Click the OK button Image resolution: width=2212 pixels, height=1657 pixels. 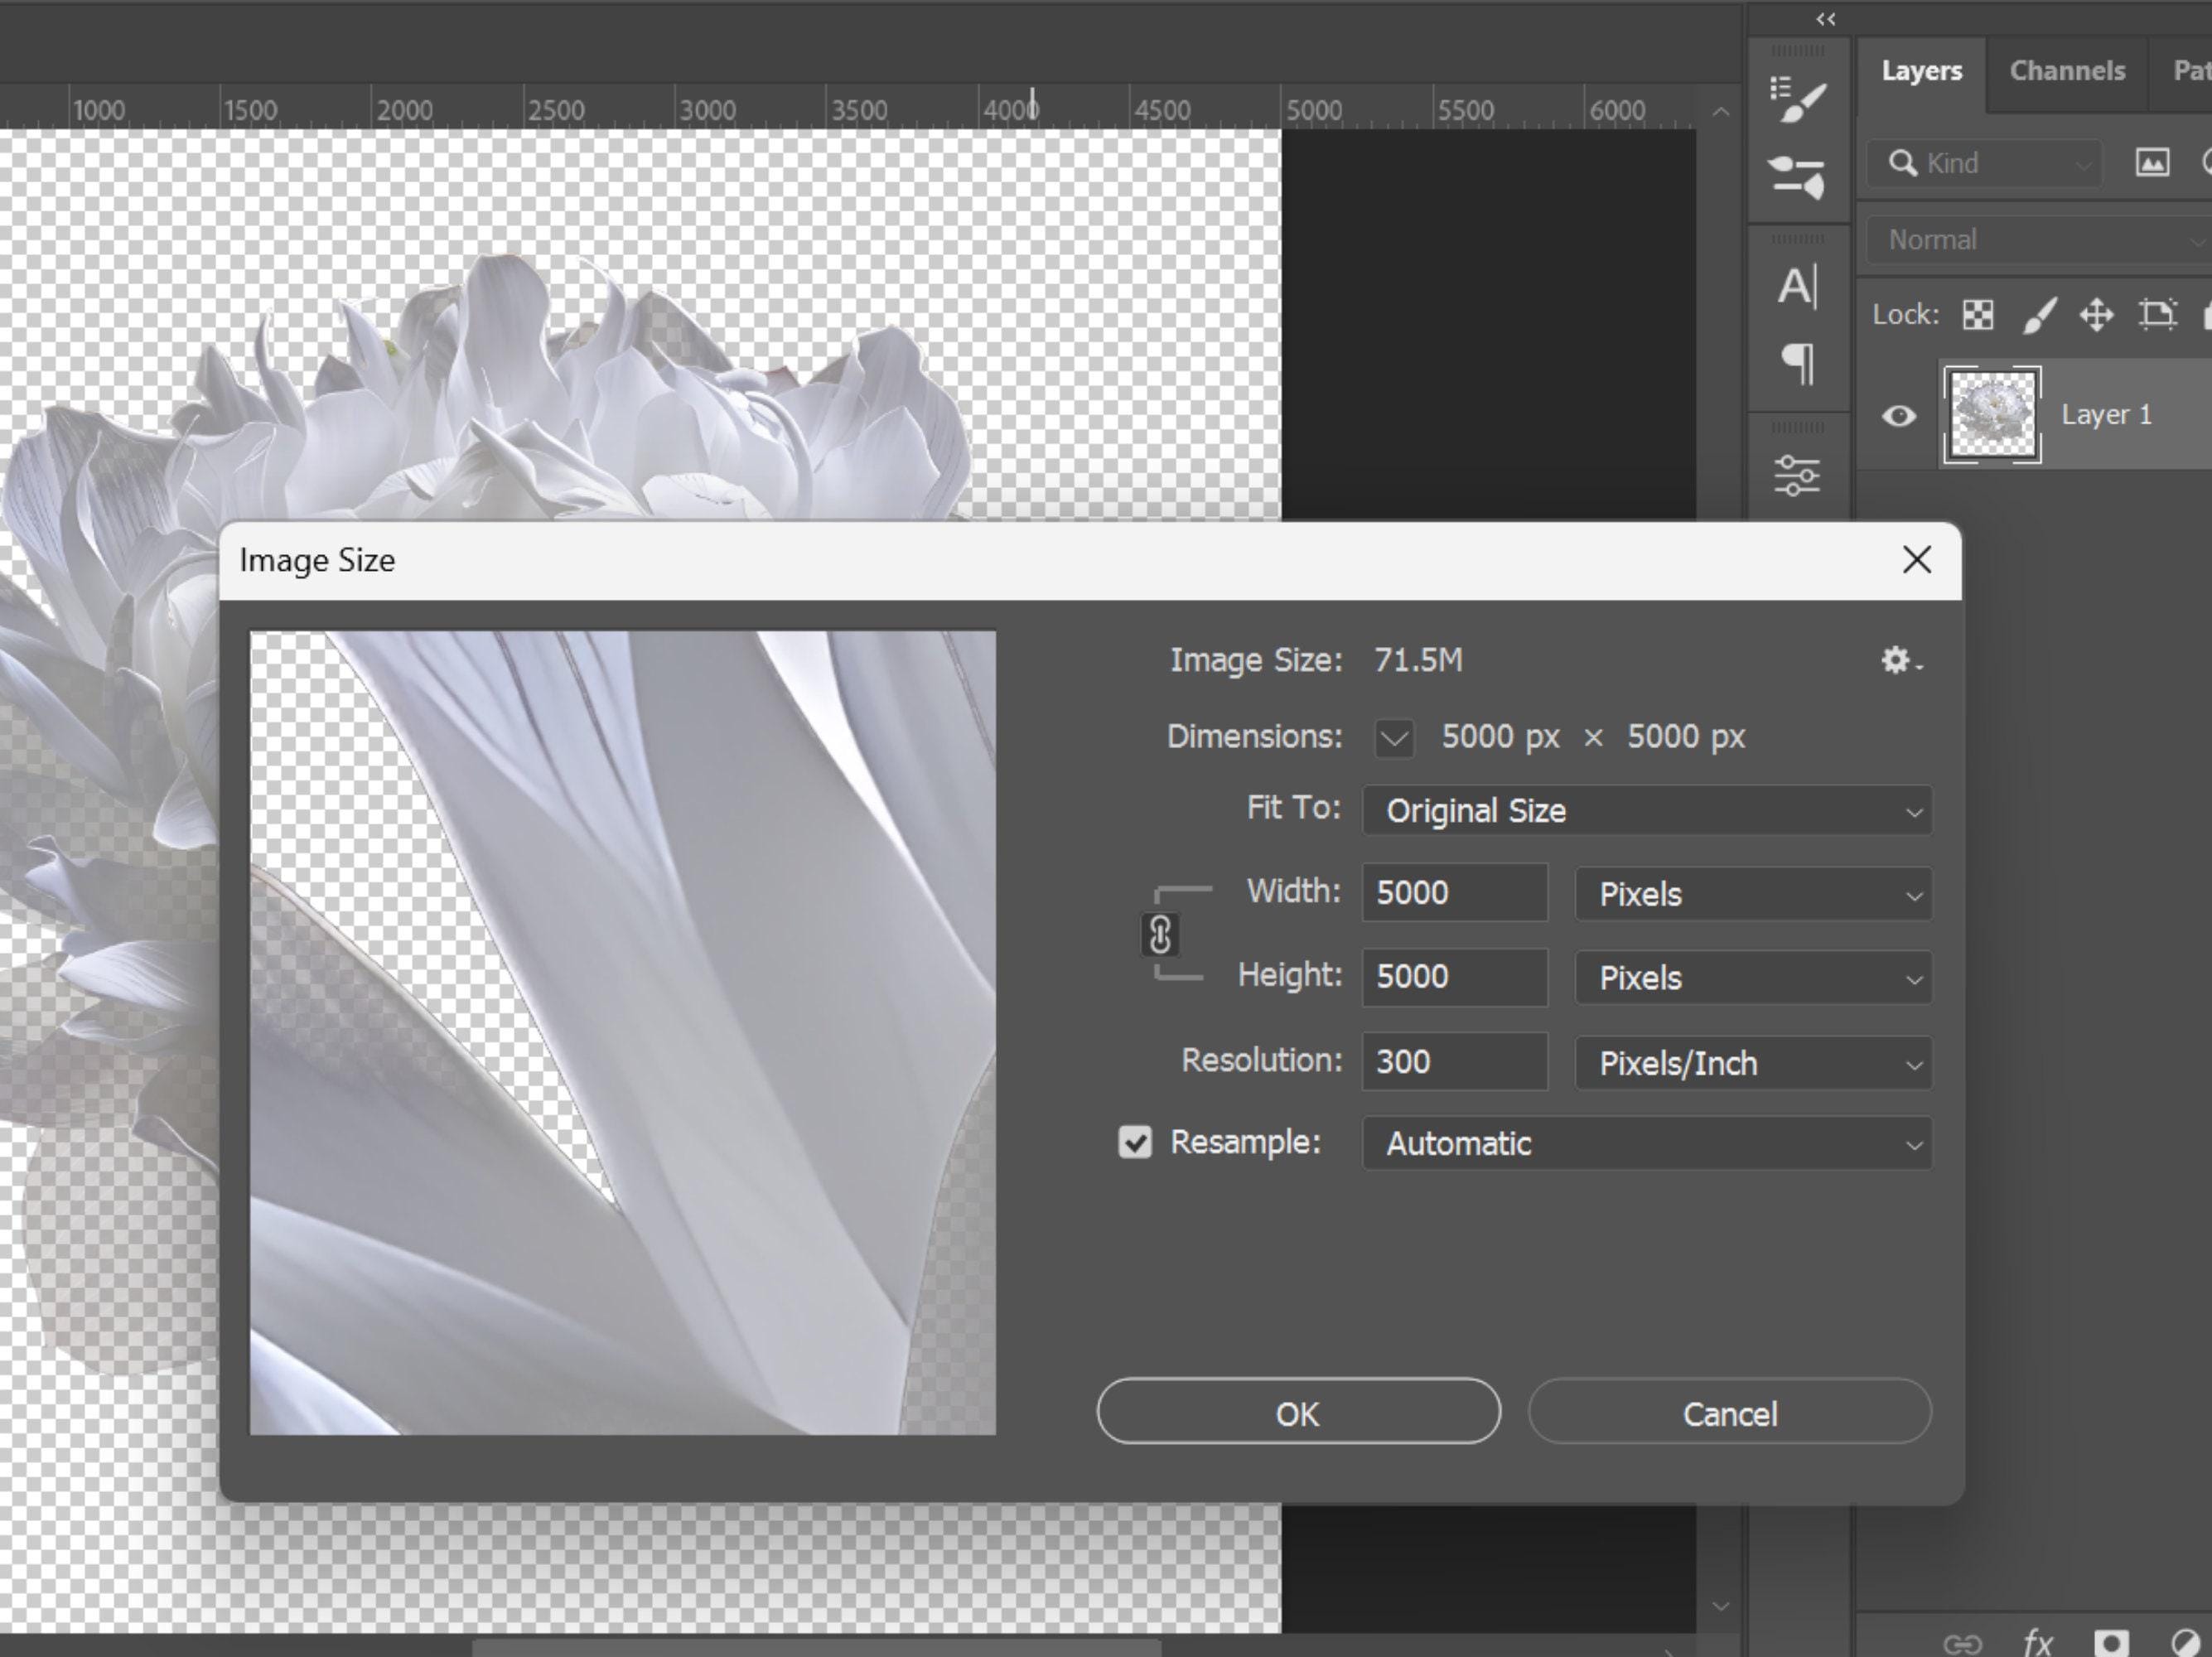1298,1411
